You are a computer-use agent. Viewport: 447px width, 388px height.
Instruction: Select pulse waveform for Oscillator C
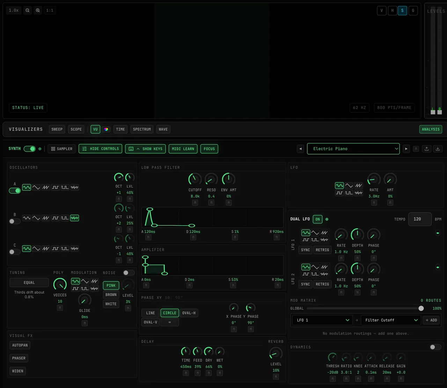65,248
